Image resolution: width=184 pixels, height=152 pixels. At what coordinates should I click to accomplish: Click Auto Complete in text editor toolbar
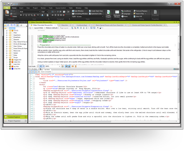coord(46,72)
